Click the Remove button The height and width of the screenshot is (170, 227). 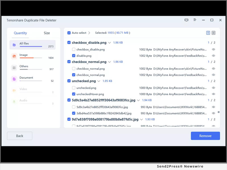[x=205, y=136]
